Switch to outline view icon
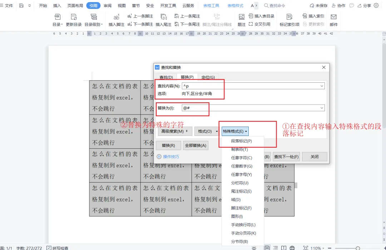 [276, 248]
